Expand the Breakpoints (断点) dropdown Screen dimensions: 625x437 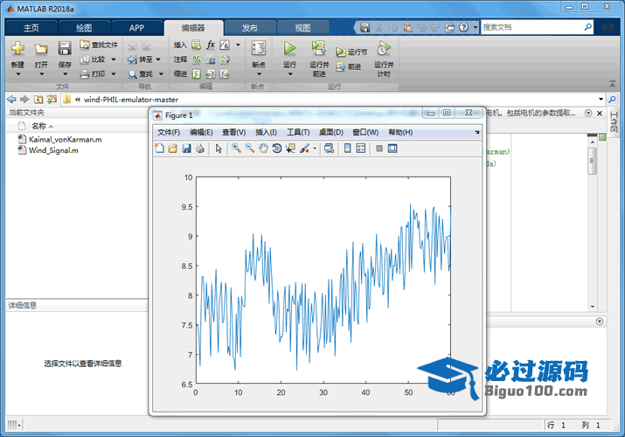[x=258, y=74]
